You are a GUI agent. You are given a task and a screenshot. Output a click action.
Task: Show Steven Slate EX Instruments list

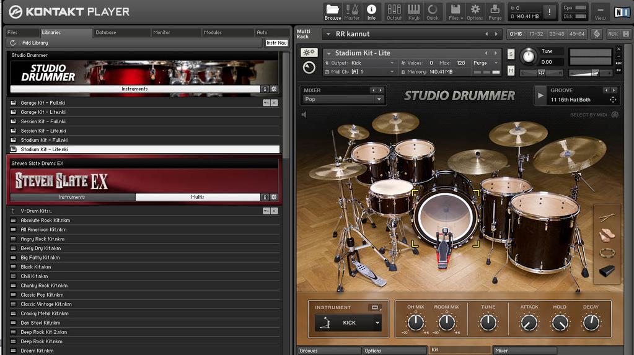[x=73, y=197]
